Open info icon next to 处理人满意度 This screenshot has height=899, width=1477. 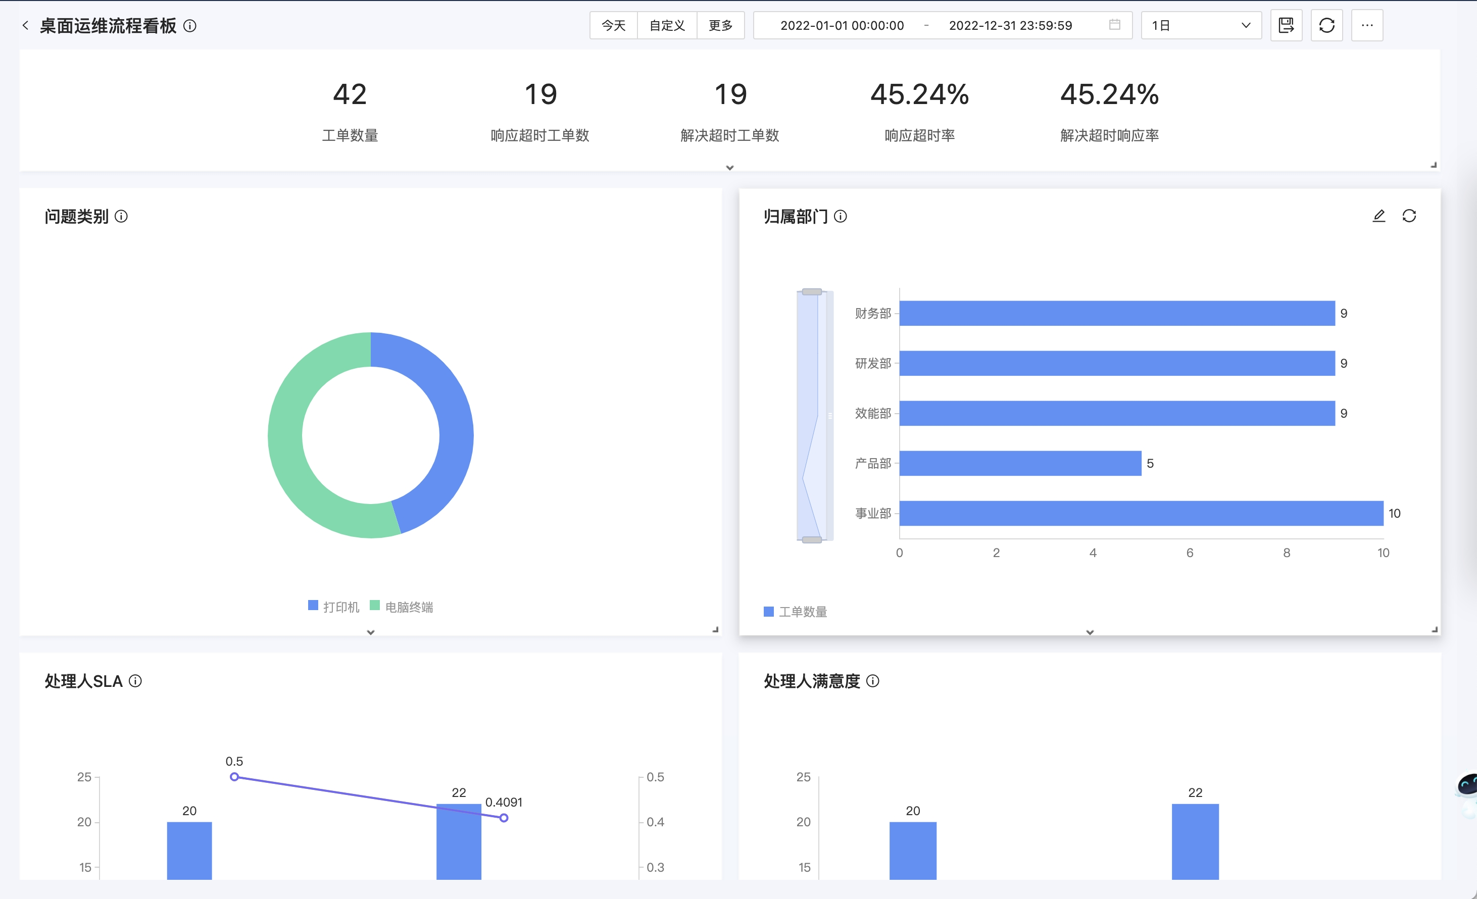(873, 681)
